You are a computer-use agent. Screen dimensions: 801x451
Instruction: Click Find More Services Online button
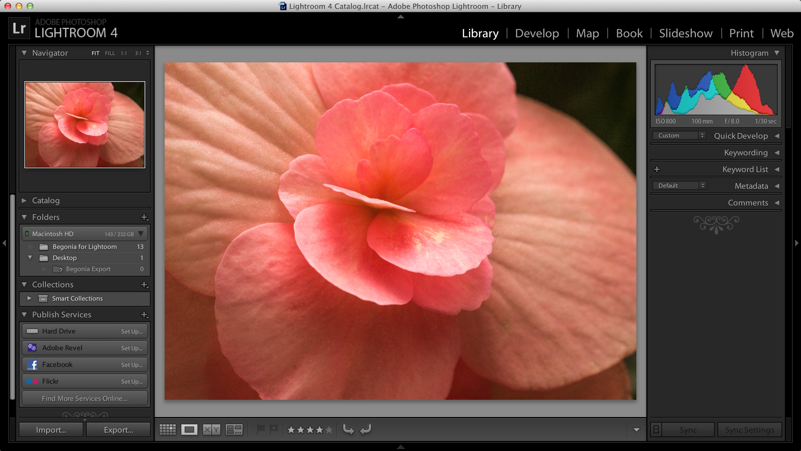85,398
